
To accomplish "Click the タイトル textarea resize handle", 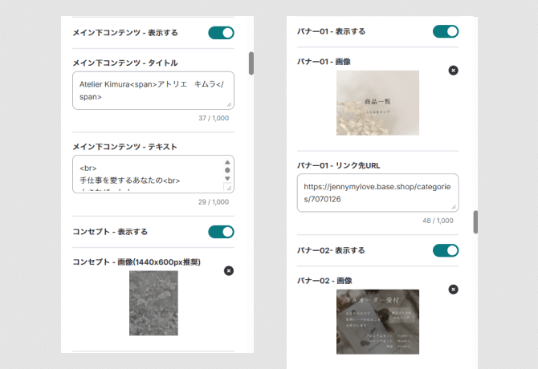I will coord(229,103).
